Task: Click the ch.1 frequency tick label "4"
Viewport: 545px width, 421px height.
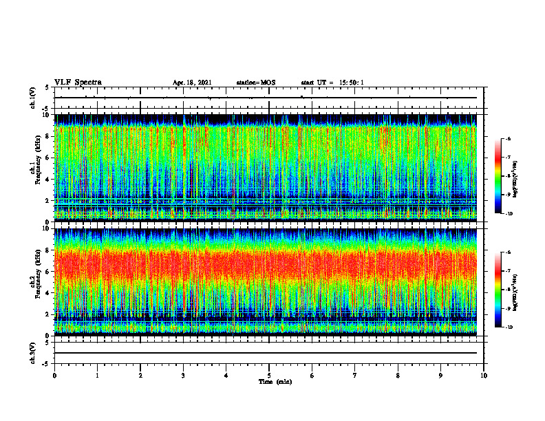Action: pyautogui.click(x=48, y=180)
